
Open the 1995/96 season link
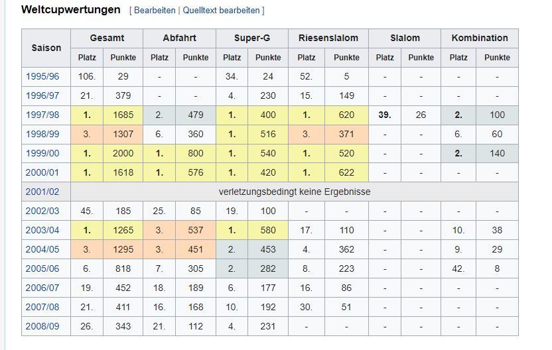(42, 76)
